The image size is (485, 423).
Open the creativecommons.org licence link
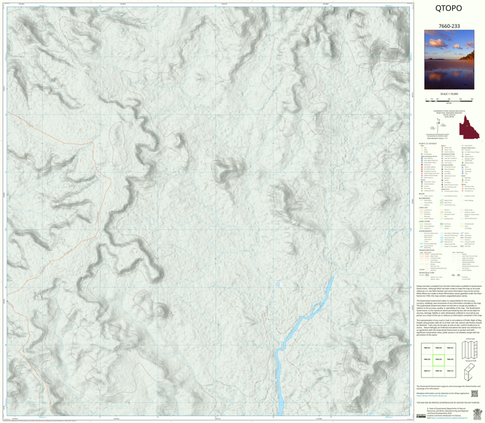(x=449, y=418)
